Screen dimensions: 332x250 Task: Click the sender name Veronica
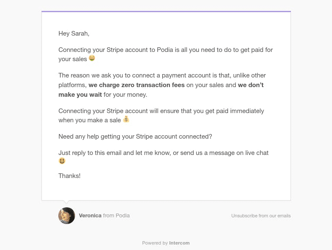tap(90, 216)
